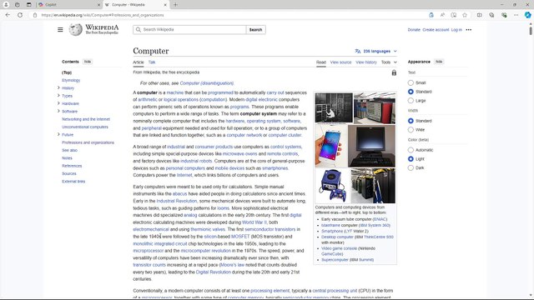The width and height of the screenshot is (534, 300).
Task: Select the Standard width radio button
Action: pos(411,121)
